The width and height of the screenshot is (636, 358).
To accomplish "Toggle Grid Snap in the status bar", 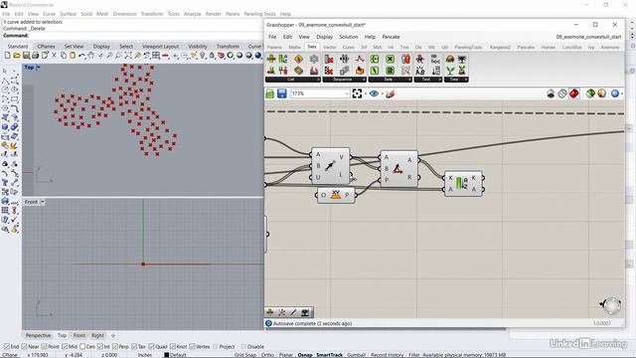I will (245, 355).
